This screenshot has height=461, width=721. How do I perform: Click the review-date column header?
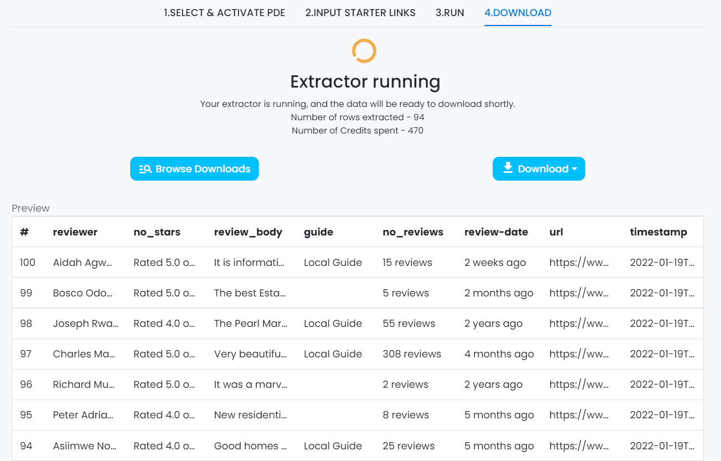point(496,232)
